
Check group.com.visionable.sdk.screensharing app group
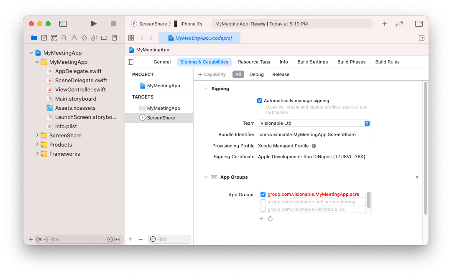[x=263, y=202]
